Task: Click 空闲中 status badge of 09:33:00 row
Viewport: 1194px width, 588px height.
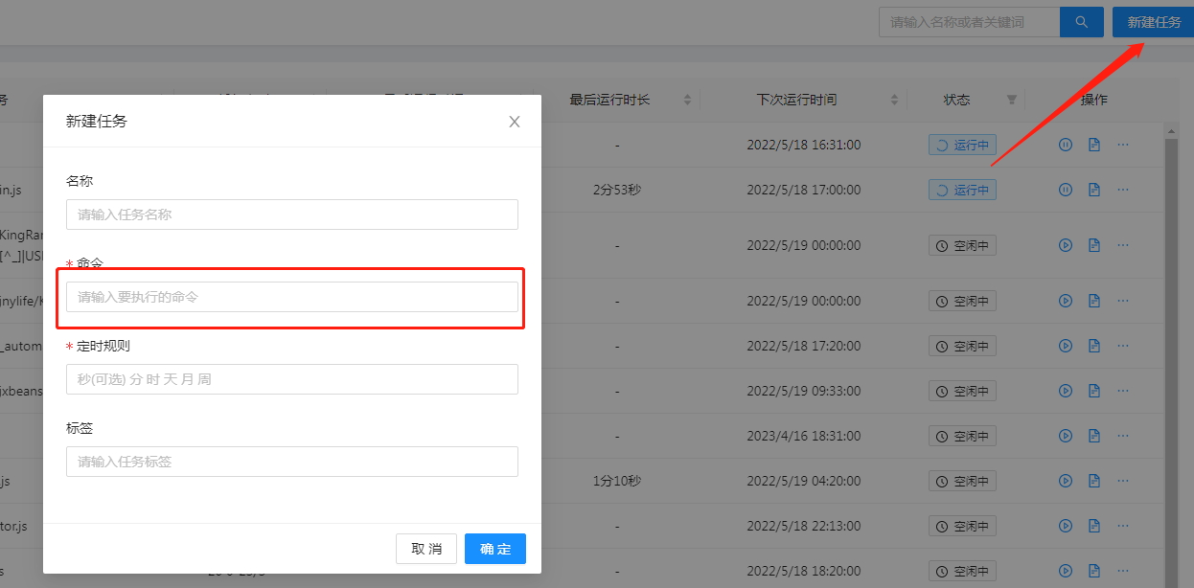Action: (x=962, y=391)
